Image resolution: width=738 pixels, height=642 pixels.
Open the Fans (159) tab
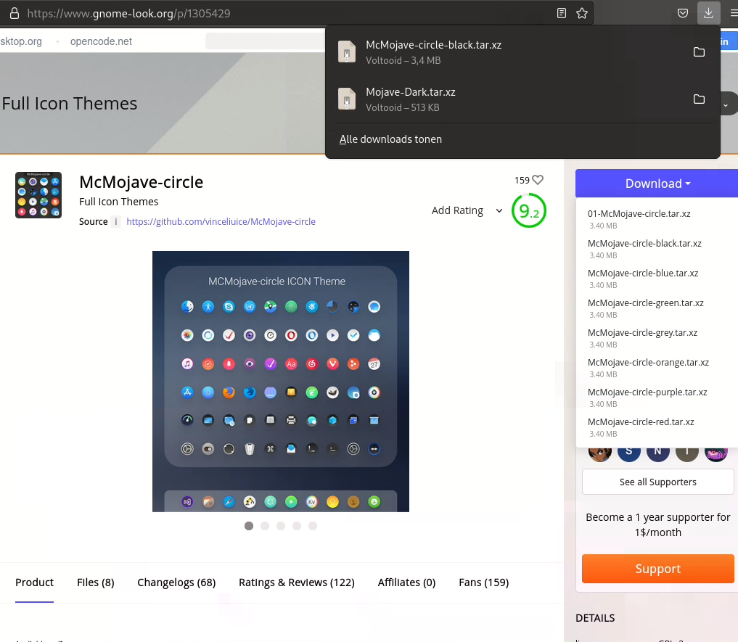point(484,583)
